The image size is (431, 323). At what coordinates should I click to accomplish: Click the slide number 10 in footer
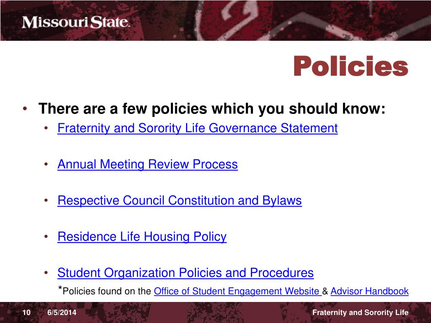tap(27, 312)
